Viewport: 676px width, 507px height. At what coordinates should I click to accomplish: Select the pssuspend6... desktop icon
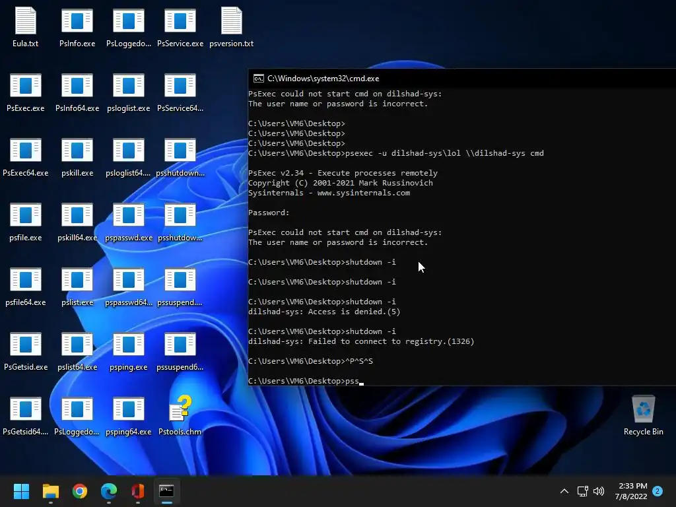coord(180,351)
